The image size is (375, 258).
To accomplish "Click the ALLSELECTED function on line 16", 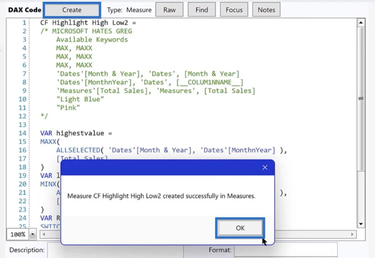I will click(x=78, y=150).
